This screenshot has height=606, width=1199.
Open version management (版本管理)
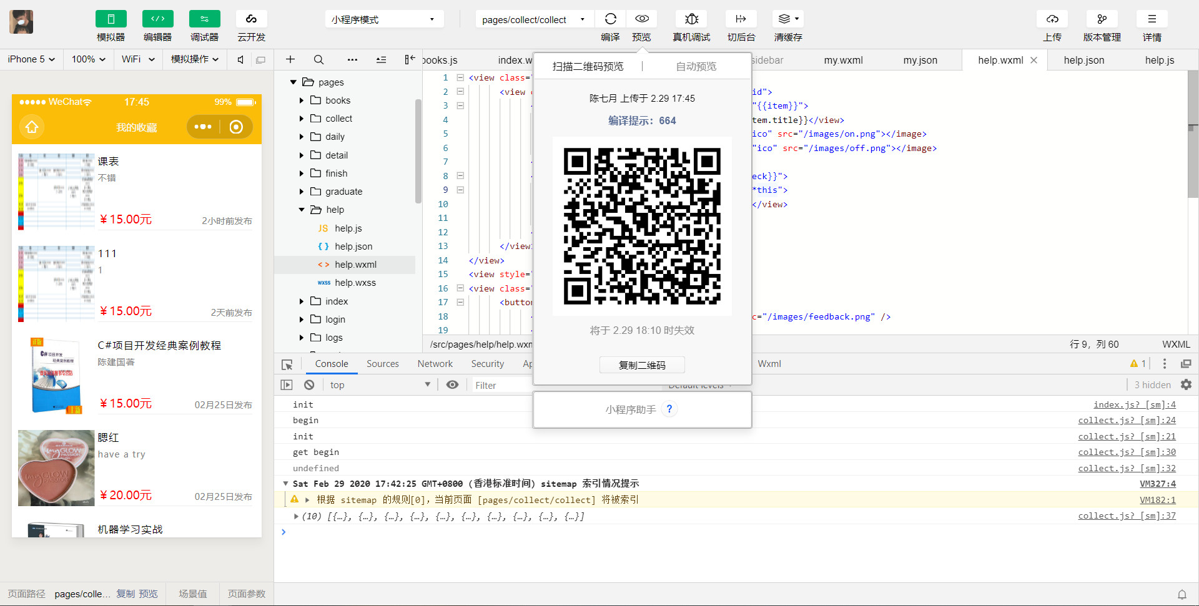click(x=1102, y=19)
